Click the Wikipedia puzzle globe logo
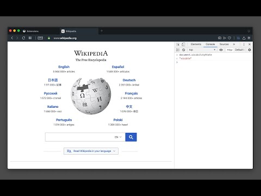The height and width of the screenshot is (196, 261). 91,96
